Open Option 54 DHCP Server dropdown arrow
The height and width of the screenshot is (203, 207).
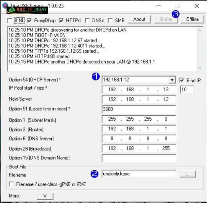172,80
